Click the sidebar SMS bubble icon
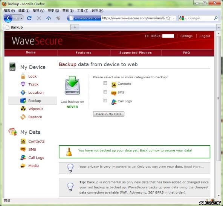Viewport: 223px width, 206px height. tap(23, 149)
